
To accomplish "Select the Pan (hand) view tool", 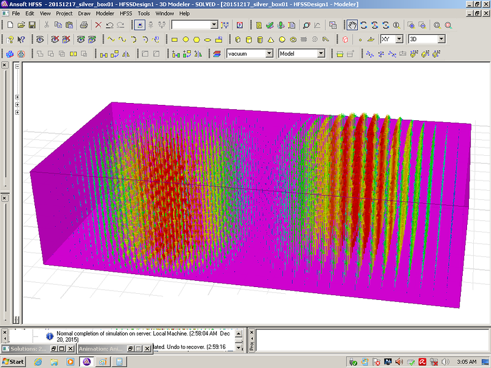I will pos(352,25).
